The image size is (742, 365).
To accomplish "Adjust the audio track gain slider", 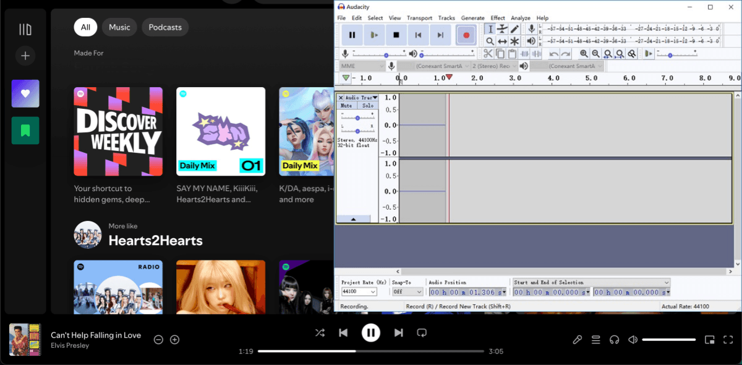I will (x=357, y=118).
